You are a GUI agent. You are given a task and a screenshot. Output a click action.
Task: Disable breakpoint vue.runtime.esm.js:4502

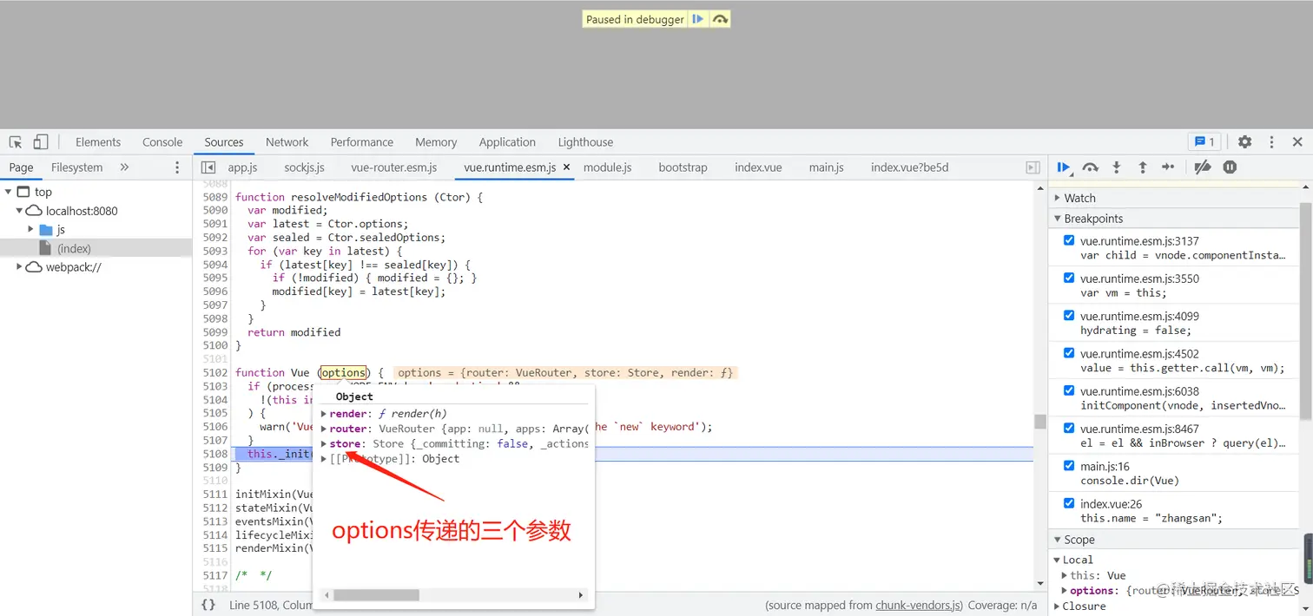[1069, 352]
